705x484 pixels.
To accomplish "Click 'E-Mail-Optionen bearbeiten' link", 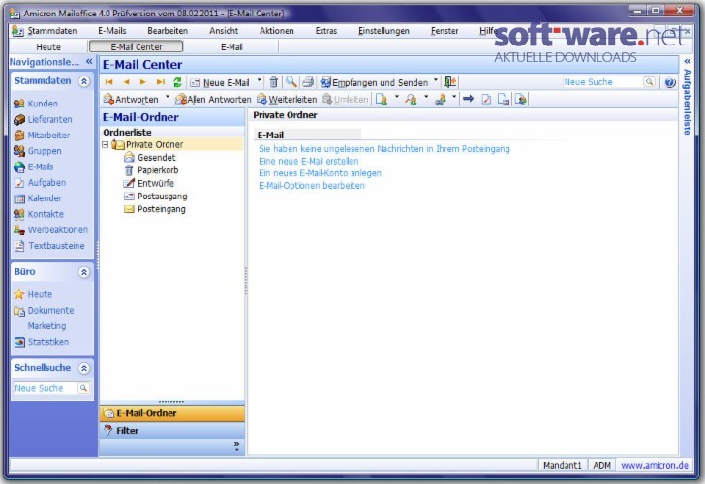I will pyautogui.click(x=312, y=185).
